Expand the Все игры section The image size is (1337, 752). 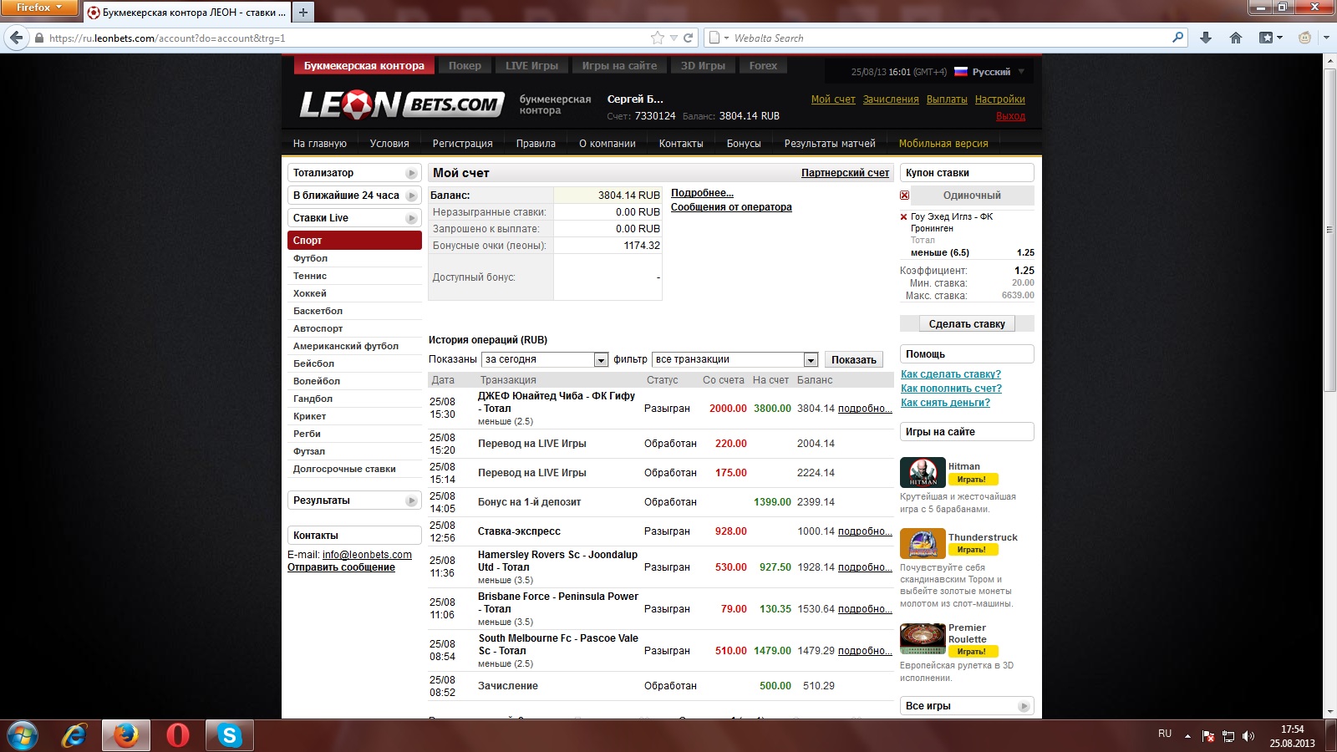pyautogui.click(x=967, y=706)
